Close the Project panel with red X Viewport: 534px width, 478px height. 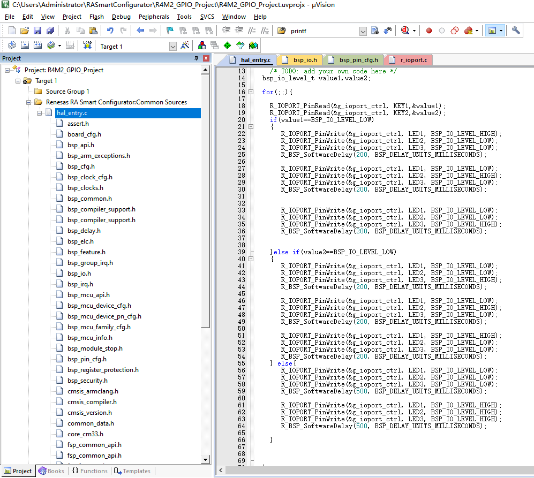(206, 58)
